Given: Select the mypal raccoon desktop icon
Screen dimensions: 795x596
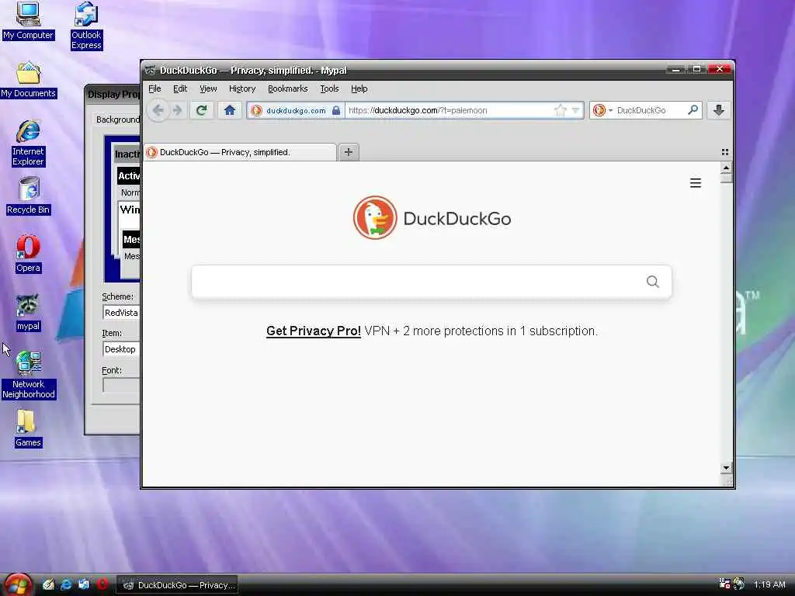Looking at the screenshot, I should (x=28, y=312).
